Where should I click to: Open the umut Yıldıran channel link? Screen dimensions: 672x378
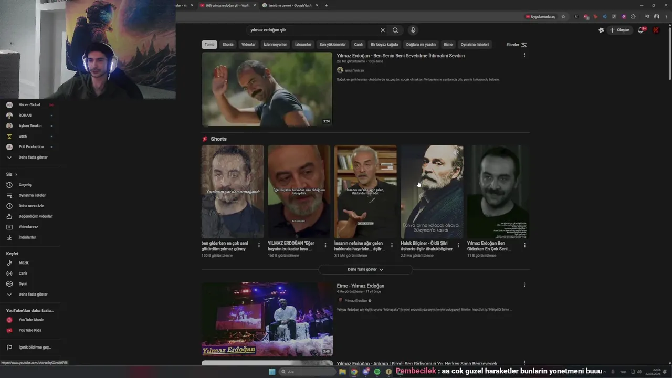tap(354, 70)
